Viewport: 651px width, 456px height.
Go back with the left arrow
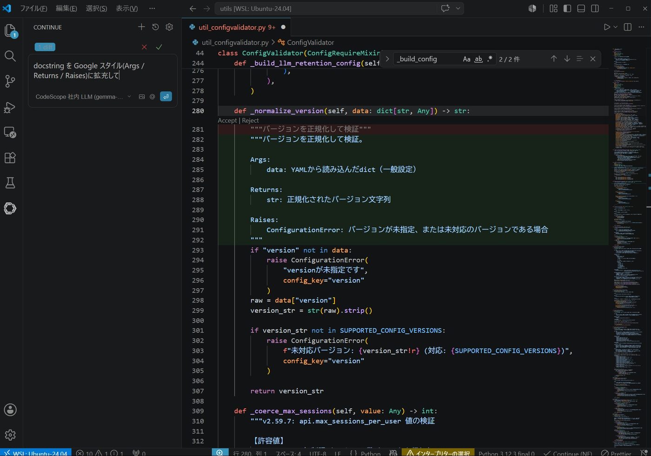193,8
